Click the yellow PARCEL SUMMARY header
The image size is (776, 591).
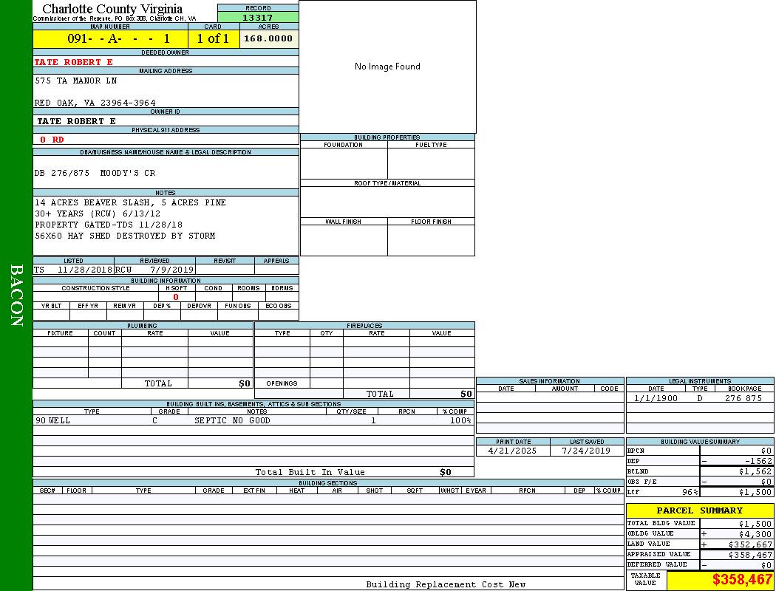tap(699, 510)
